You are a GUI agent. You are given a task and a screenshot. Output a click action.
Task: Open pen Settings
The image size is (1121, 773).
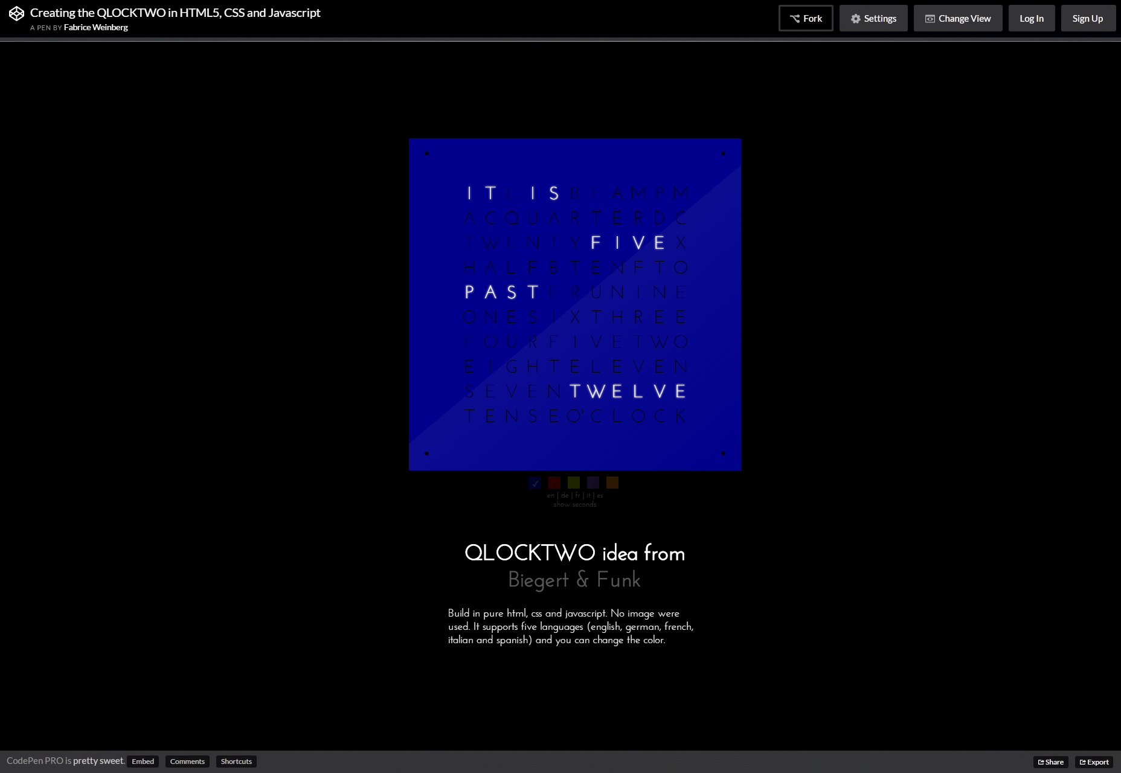point(873,18)
